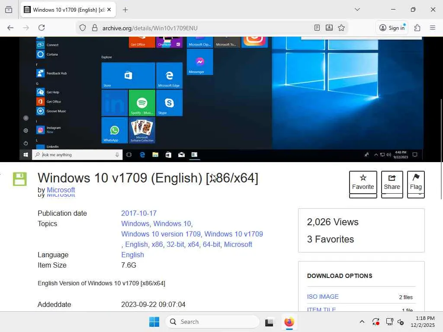
Task: Share this archive item
Action: tap(392, 182)
